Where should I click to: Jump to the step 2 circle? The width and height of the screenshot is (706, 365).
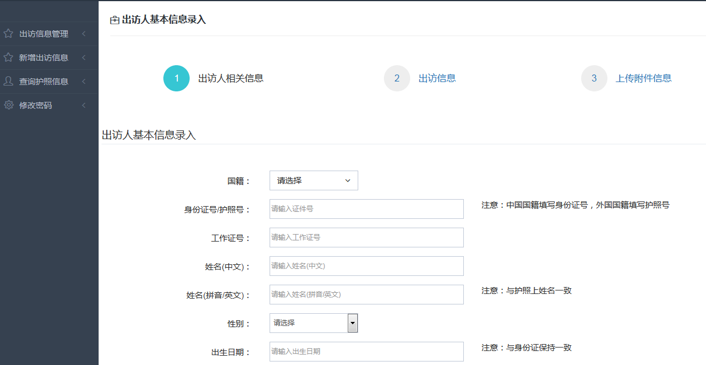tap(397, 79)
